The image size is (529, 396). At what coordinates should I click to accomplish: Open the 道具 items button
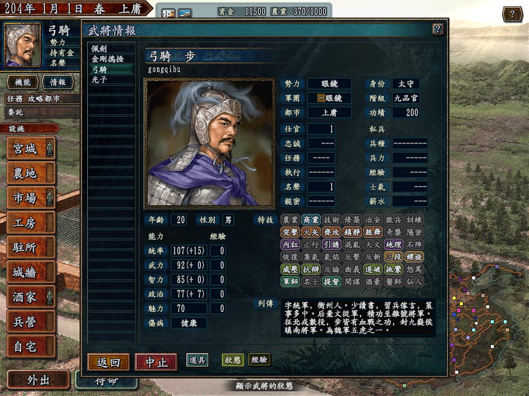[197, 360]
